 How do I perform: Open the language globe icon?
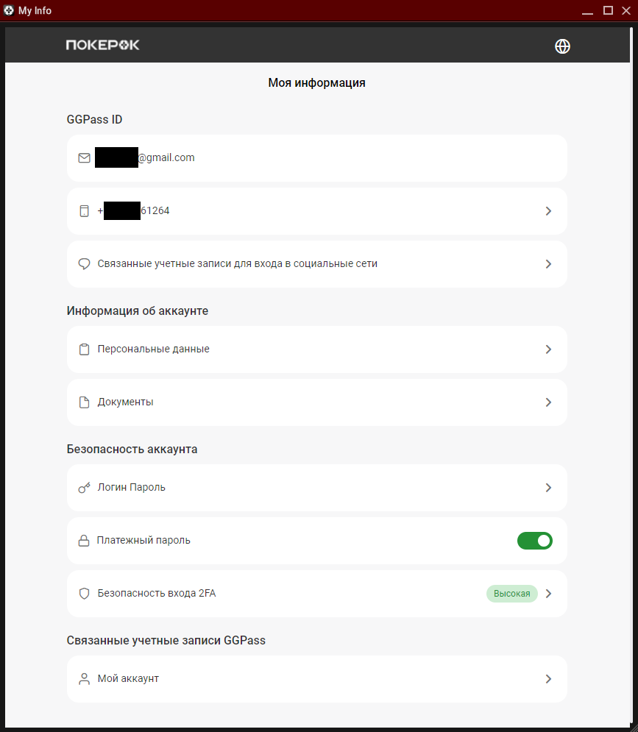[562, 46]
